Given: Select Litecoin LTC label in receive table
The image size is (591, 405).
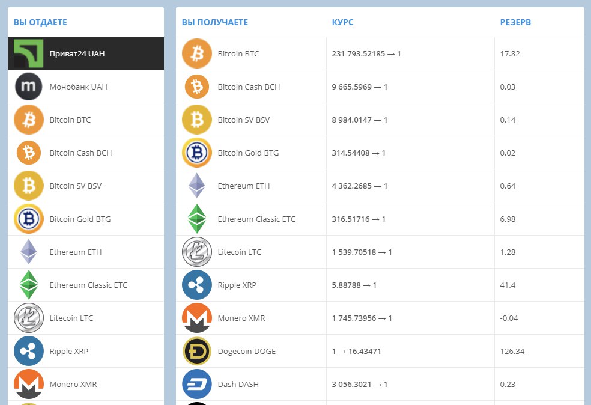Looking at the screenshot, I should [239, 252].
